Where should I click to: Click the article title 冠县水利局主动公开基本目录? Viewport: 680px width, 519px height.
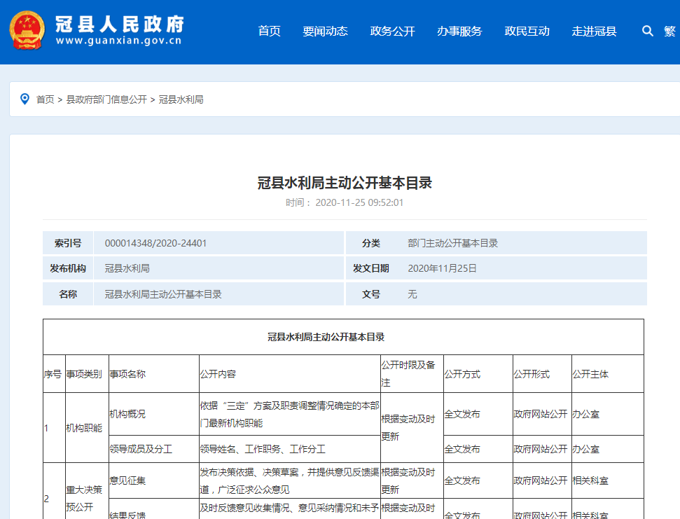(345, 183)
